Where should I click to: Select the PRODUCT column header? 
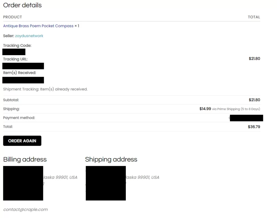(12, 17)
